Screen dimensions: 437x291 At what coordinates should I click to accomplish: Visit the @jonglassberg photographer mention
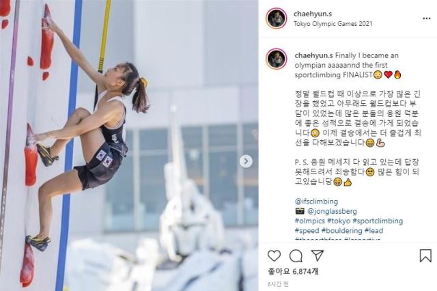pos(332,211)
